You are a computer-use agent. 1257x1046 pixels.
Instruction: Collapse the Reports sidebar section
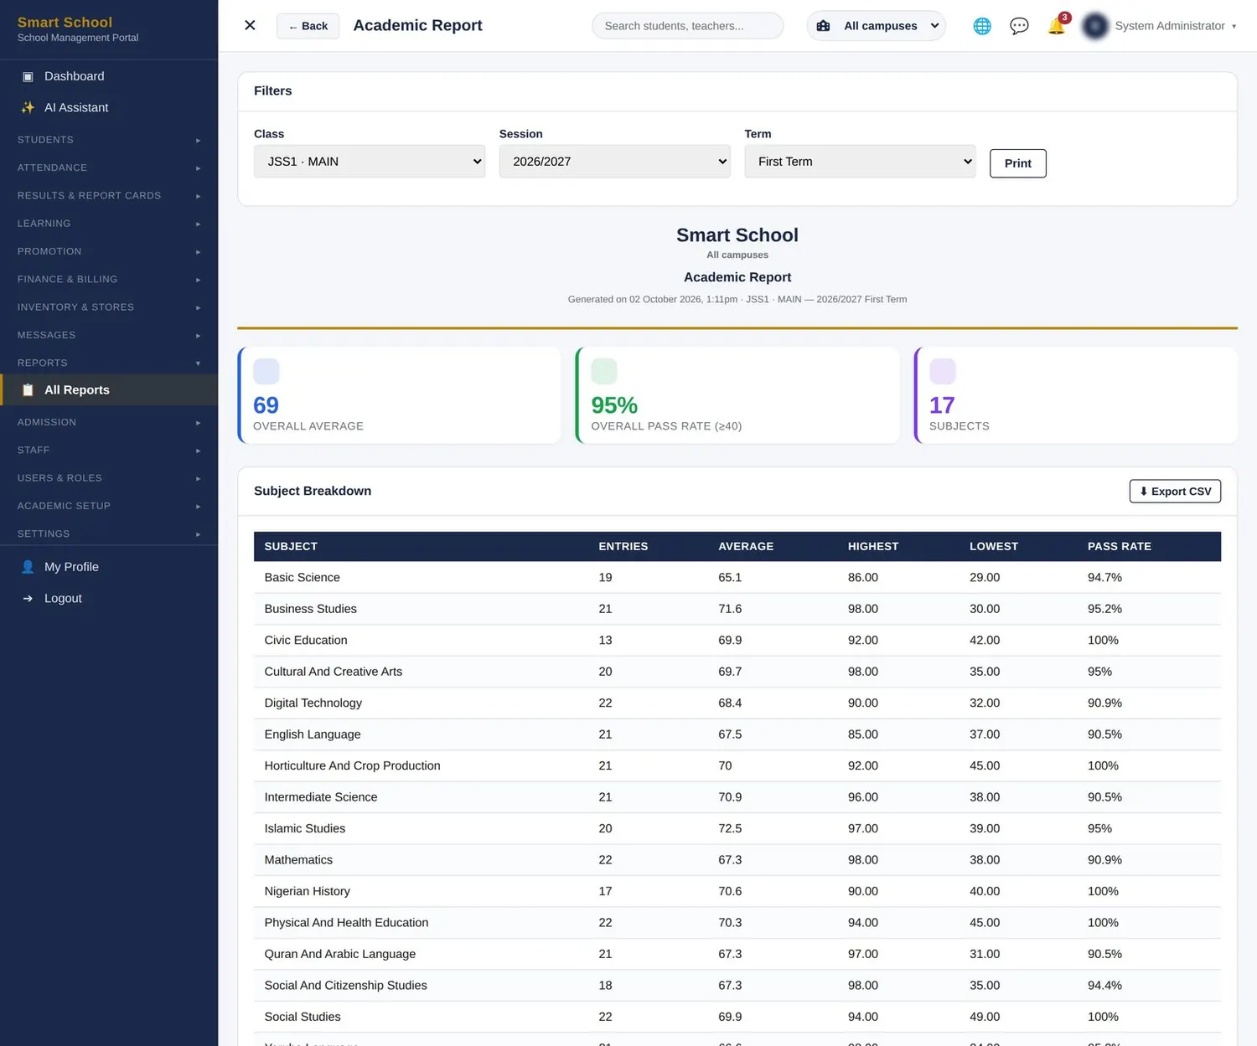[x=109, y=363]
